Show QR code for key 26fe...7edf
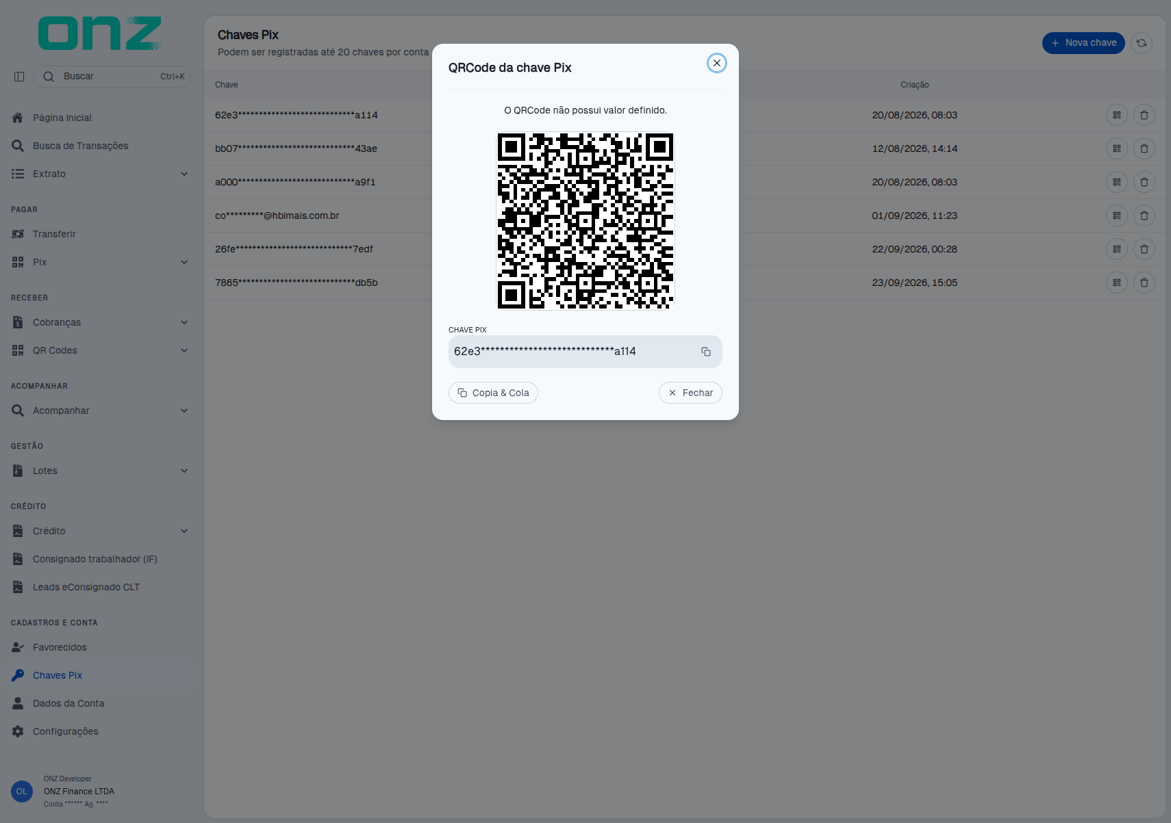This screenshot has width=1171, height=823. 1117,249
